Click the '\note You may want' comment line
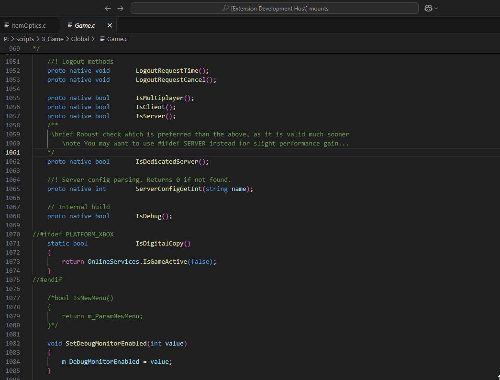 [x=206, y=143]
